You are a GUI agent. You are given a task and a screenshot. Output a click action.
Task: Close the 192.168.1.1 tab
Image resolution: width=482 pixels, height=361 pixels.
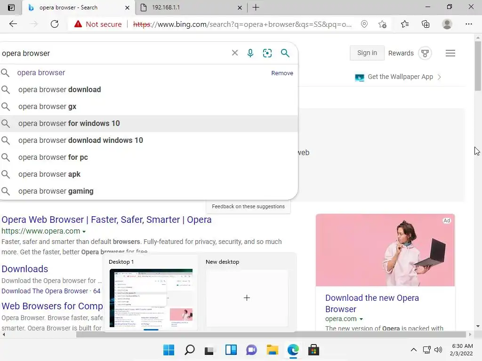240,8
